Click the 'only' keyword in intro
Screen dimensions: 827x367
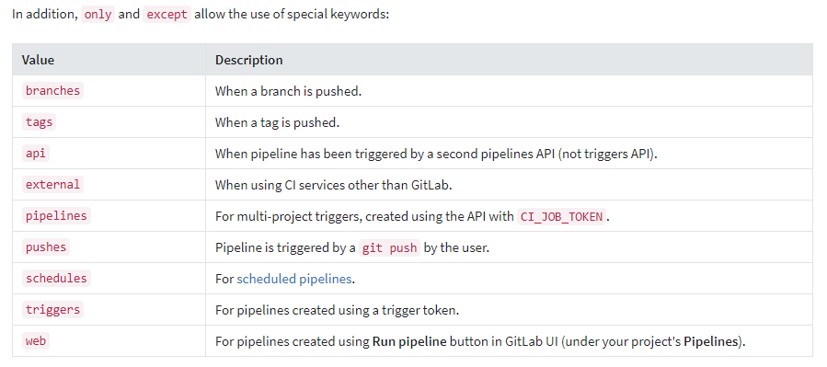[98, 14]
